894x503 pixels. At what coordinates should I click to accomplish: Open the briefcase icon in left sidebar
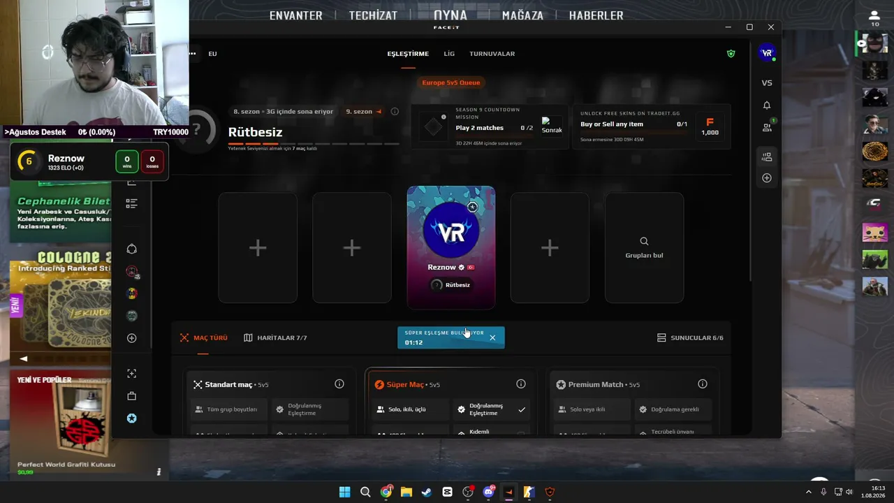point(131,396)
